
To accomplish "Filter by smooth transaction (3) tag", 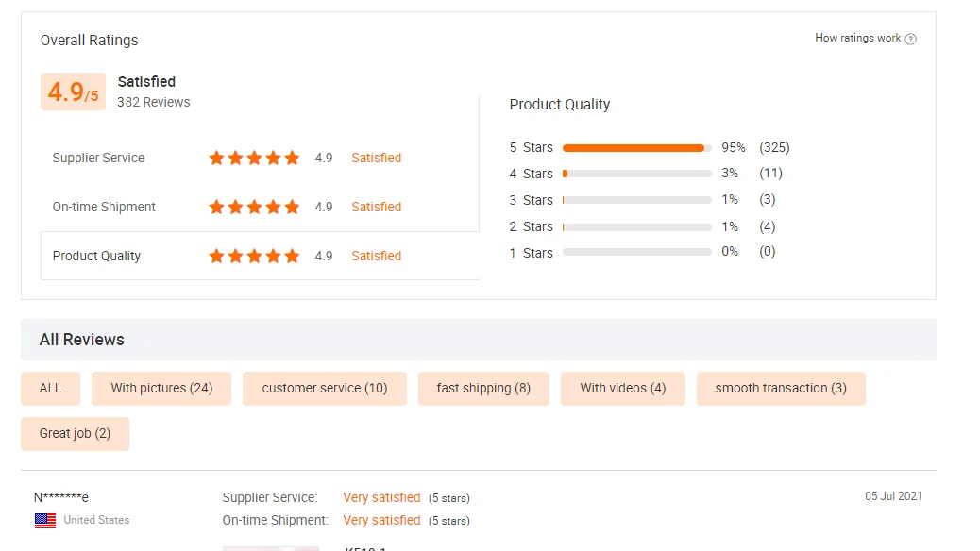I will point(781,388).
